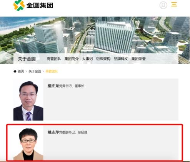Go to the 集团荣誉 tab
The height and width of the screenshot is (162, 190).
138,59
